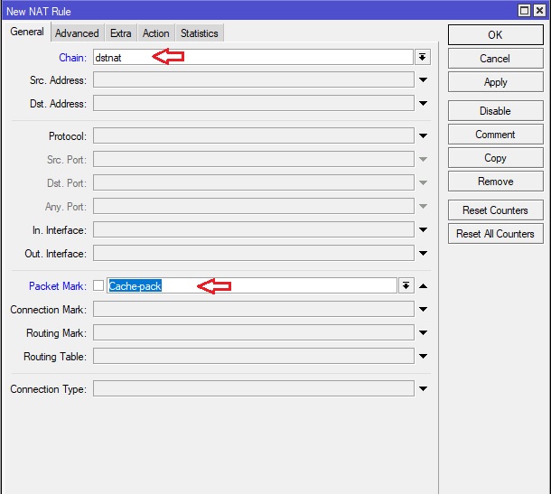Expand the Out. Interface field
The width and height of the screenshot is (551, 494).
[x=423, y=254]
